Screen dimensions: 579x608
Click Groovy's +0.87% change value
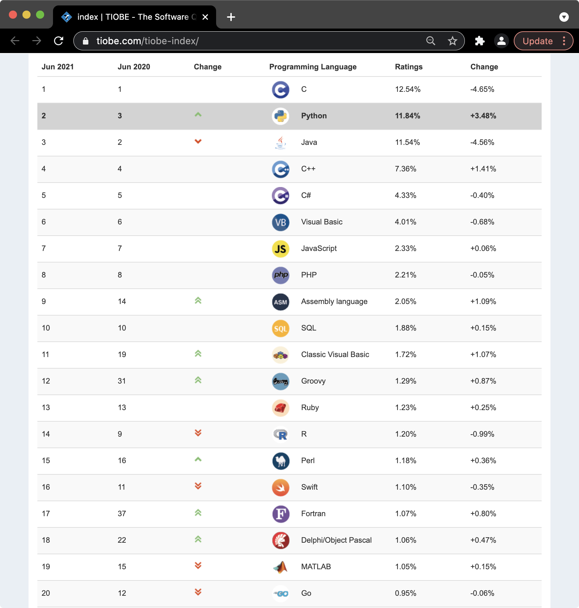tap(483, 381)
